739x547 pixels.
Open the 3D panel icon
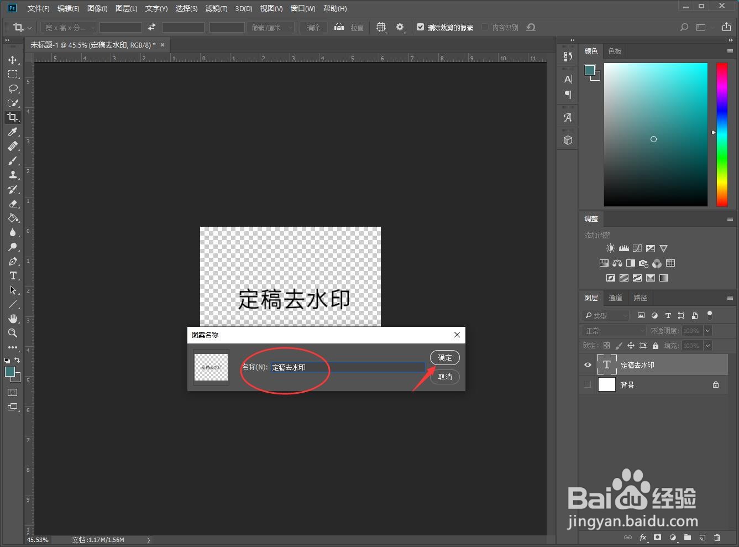click(568, 140)
